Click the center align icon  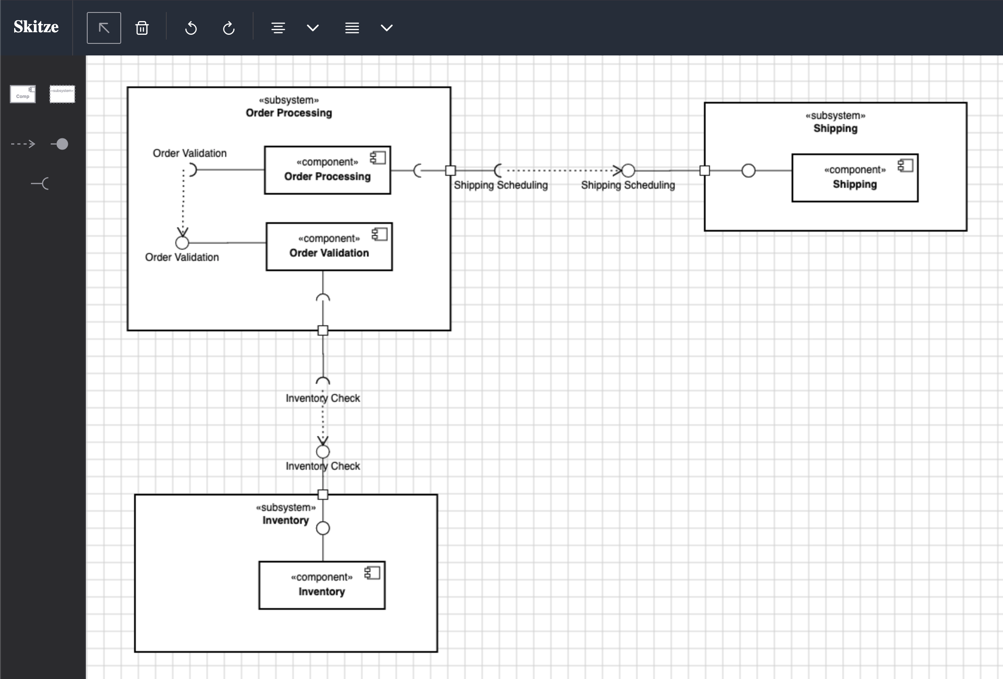[x=278, y=28]
